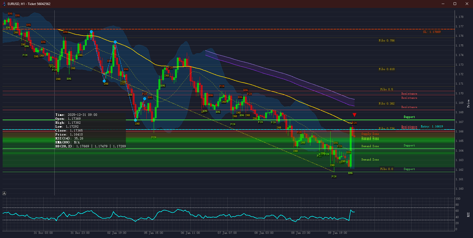The image size is (473, 238).
Task: Click the '08 Jan 23:00' time axis label
Action: click(x=301, y=233)
